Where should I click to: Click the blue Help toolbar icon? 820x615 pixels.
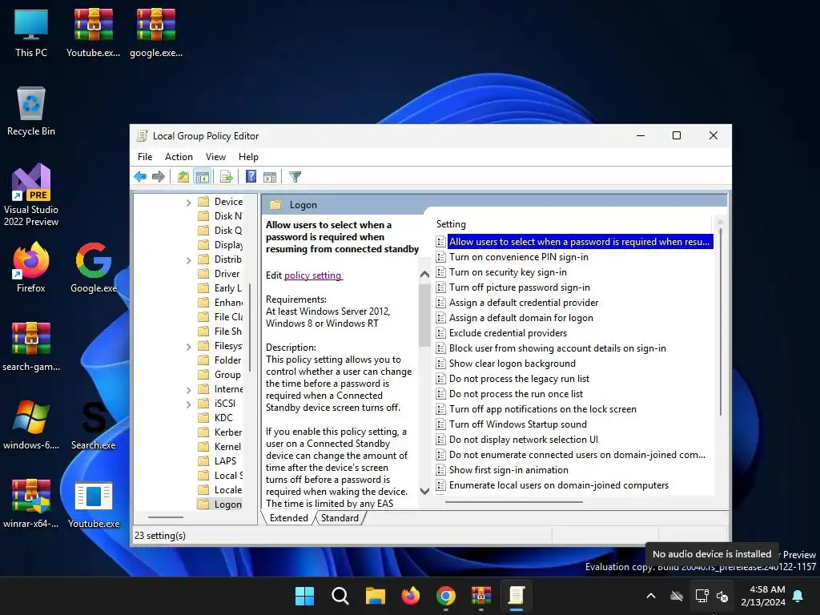[x=251, y=177]
